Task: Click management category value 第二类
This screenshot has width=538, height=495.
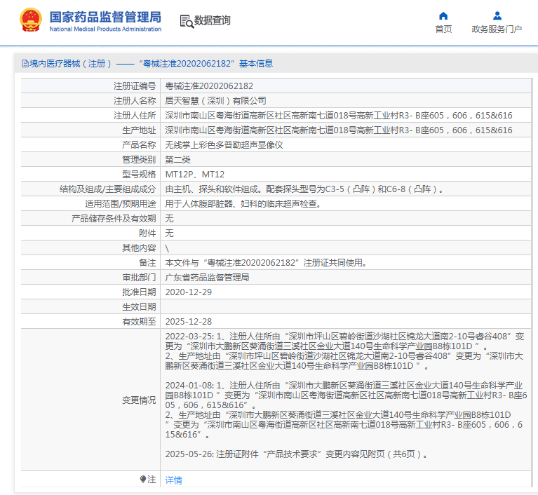Action: tap(177, 160)
